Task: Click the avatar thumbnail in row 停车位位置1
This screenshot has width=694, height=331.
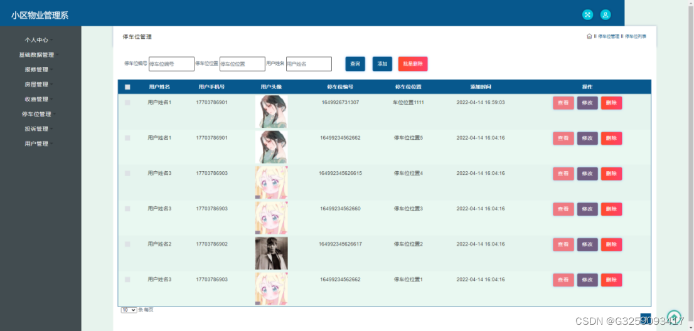Action: coord(271,288)
